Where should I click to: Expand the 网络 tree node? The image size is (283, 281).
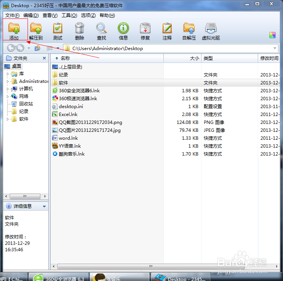[x=8, y=96]
